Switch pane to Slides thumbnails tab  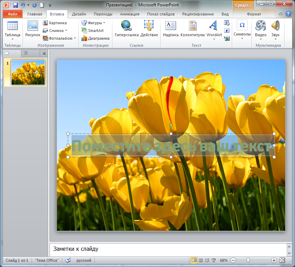(x=7, y=53)
